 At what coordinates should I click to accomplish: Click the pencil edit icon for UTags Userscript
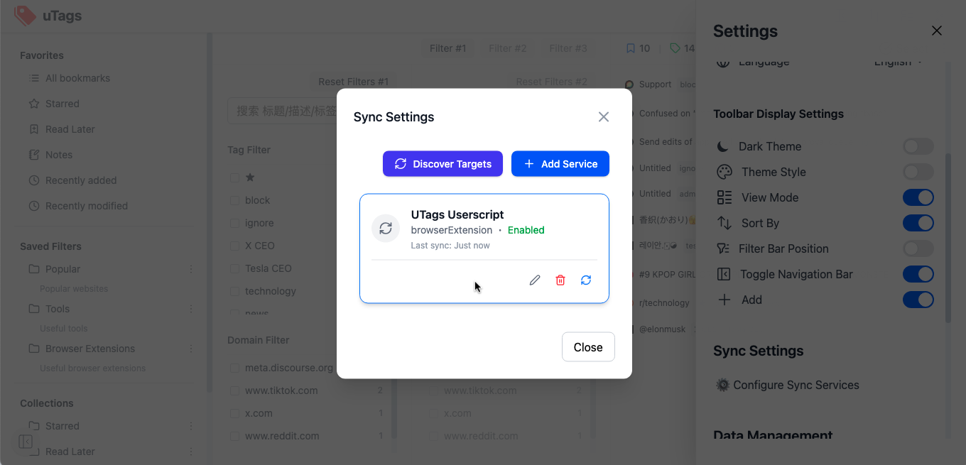click(535, 280)
